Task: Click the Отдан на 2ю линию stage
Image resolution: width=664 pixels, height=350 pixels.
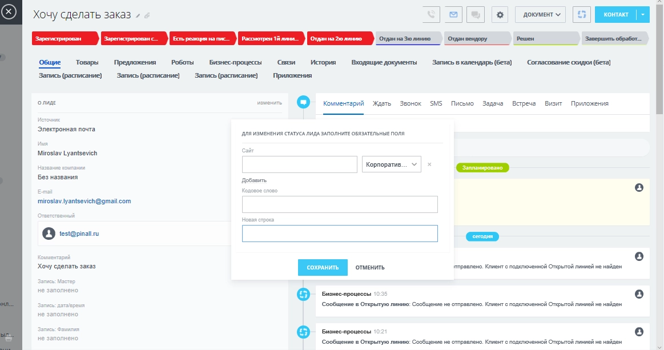Action: (335, 38)
